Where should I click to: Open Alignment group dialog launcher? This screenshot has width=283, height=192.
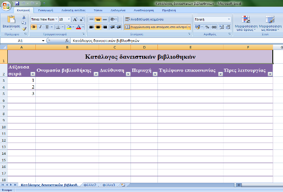[189, 34]
